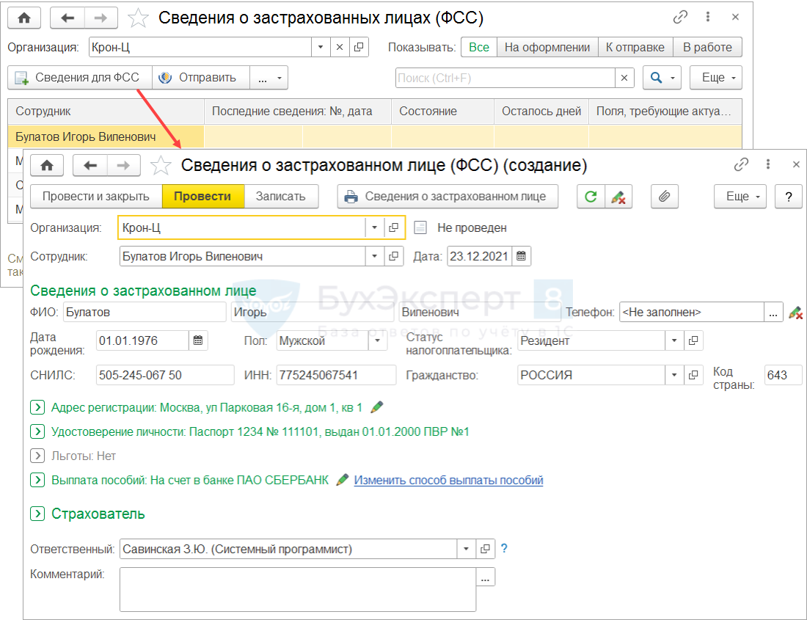Open Изменить способ выплаты пособий link
The image size is (807, 620).
pos(448,480)
